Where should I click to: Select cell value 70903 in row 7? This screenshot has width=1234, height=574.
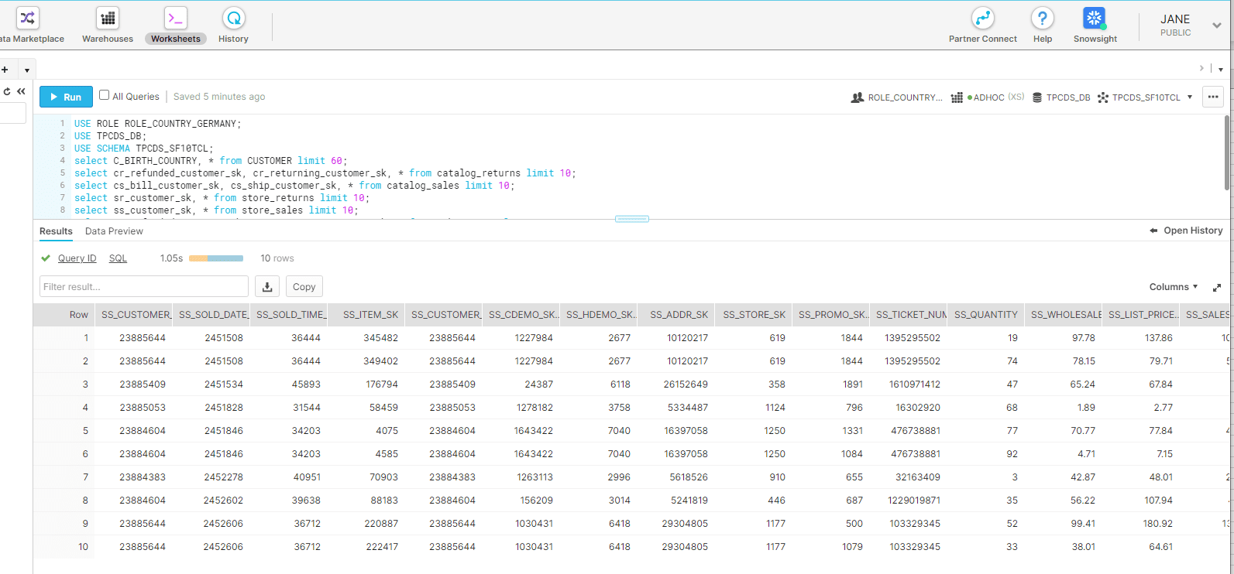click(383, 477)
